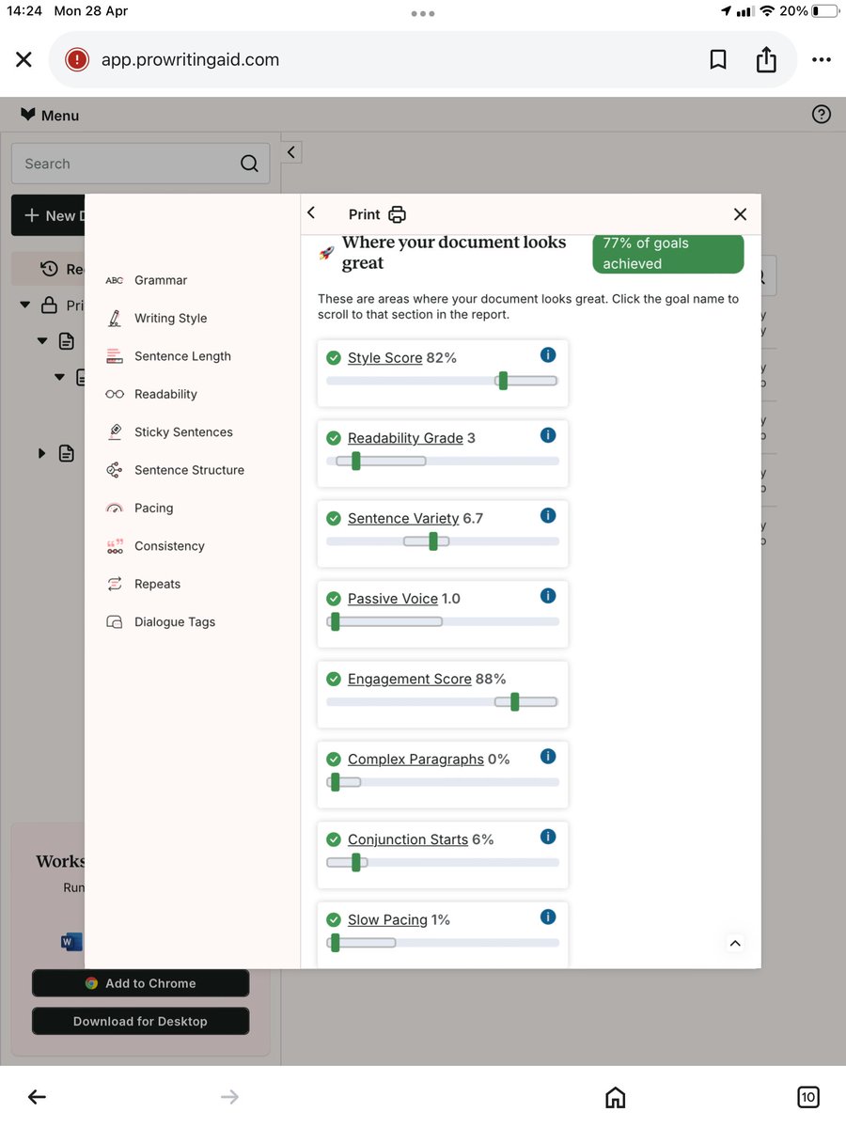Click Download for Desktop button

point(141,1021)
